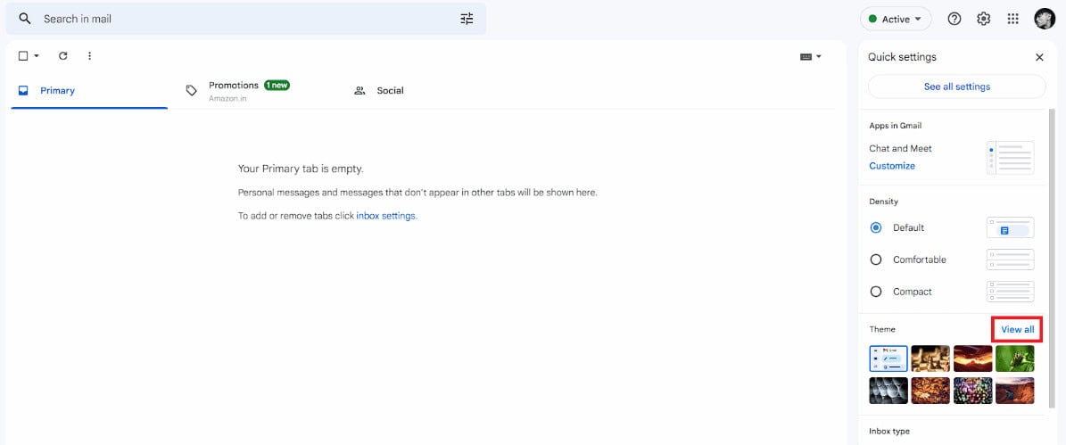1066x445 pixels.
Task: Refresh the inbox
Action: coord(63,55)
